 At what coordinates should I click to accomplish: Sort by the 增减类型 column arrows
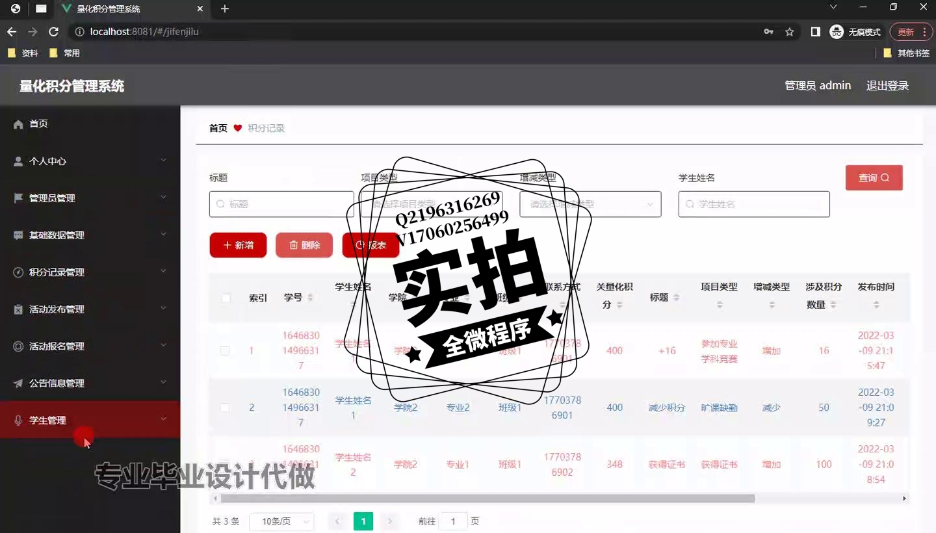[772, 305]
